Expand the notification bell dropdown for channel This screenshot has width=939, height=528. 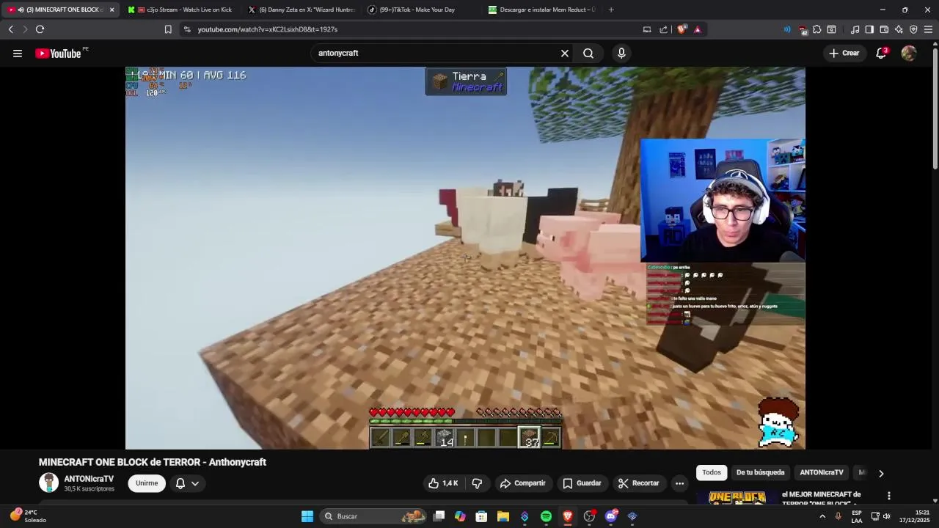click(187, 483)
